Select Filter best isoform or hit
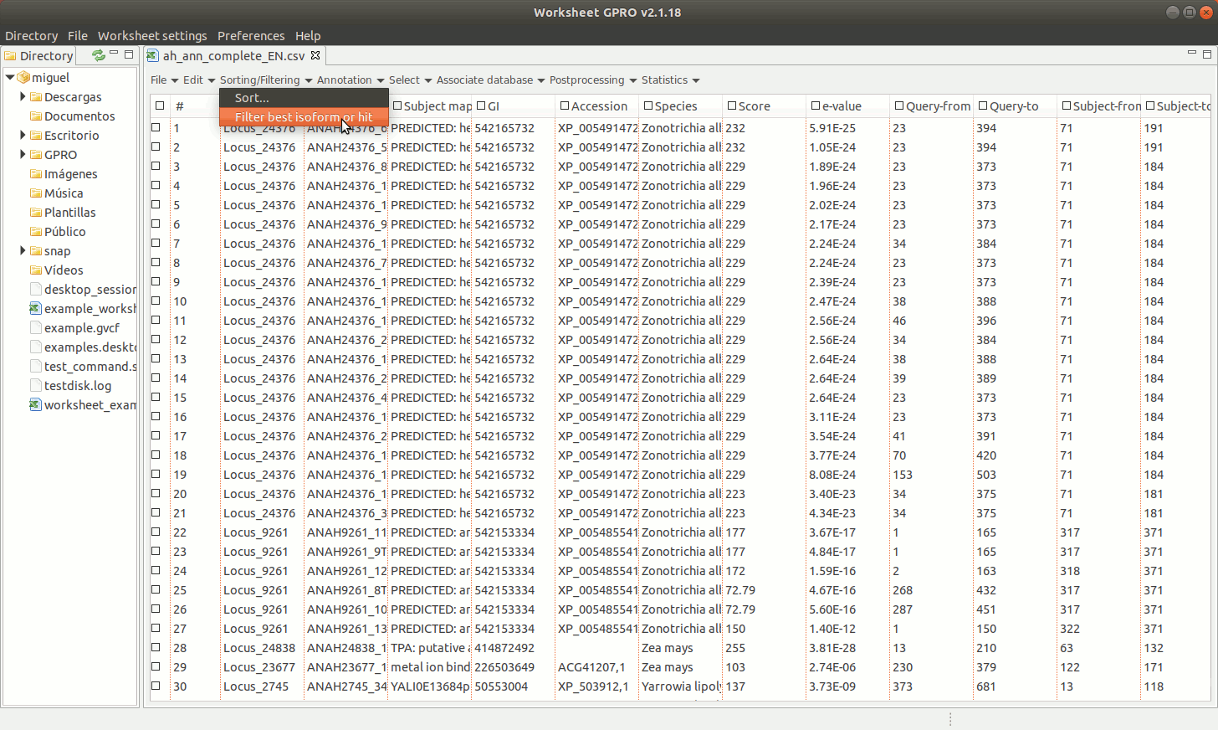The height and width of the screenshot is (730, 1218). 303,117
